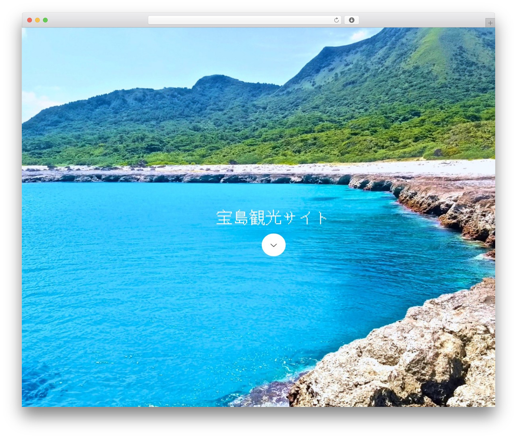
Task: Maximize the browser window
Action: [45, 20]
